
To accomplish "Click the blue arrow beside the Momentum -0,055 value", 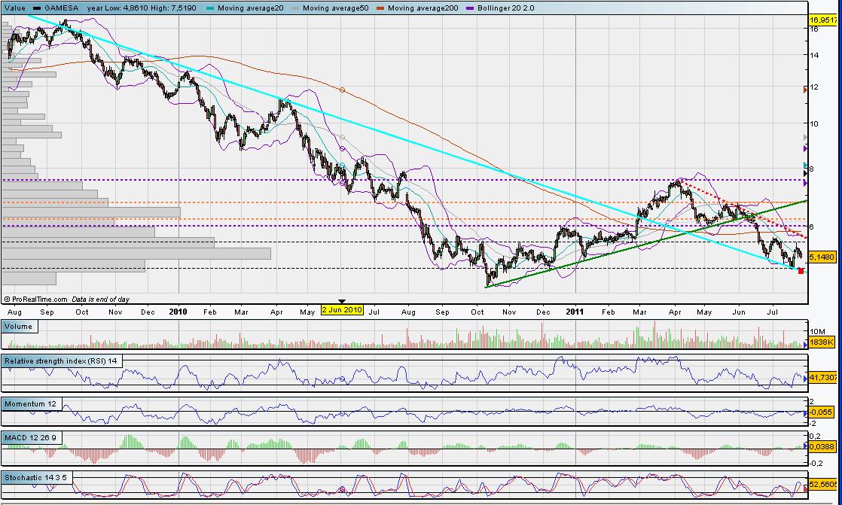I will click(x=805, y=412).
